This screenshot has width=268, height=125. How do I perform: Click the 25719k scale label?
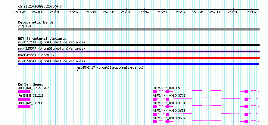tap(55, 12)
